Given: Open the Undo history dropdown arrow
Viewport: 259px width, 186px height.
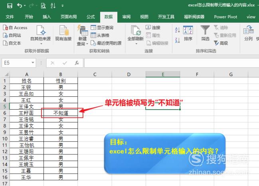Looking at the screenshot, I should [x=25, y=6].
